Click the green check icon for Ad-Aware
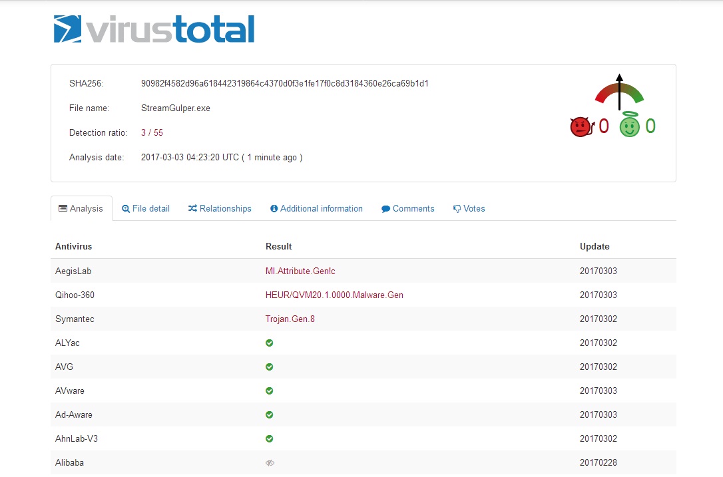The width and height of the screenshot is (723, 477). coord(269,414)
